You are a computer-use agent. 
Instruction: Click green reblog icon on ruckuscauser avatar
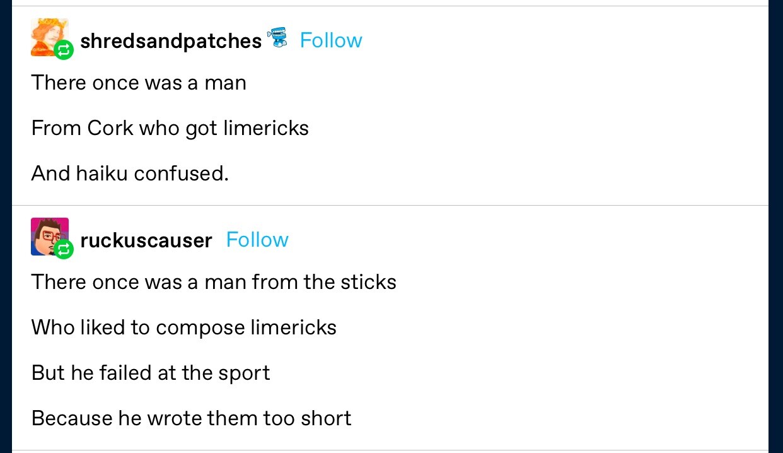64,250
